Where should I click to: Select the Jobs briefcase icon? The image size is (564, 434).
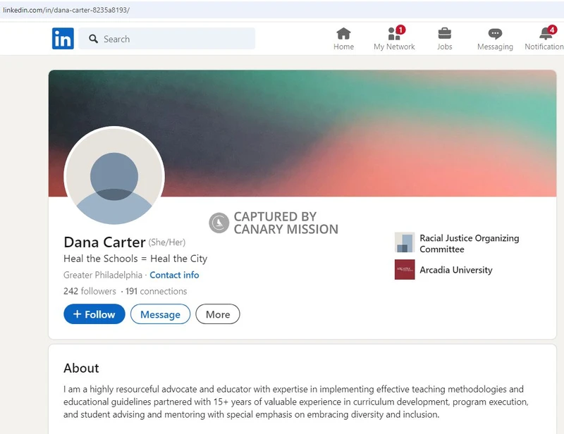[444, 33]
